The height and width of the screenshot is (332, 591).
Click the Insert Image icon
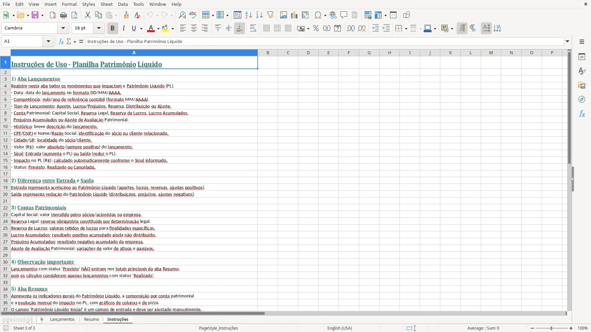[284, 15]
